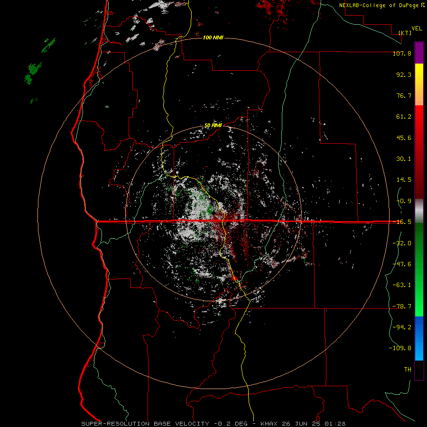This screenshot has width=427, height=427.
Task: Pick the purple segment of the color bar
Action: coord(419,53)
